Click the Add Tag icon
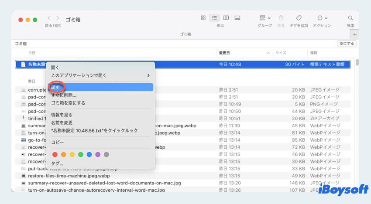This screenshot has height=204, width=371. click(x=299, y=18)
